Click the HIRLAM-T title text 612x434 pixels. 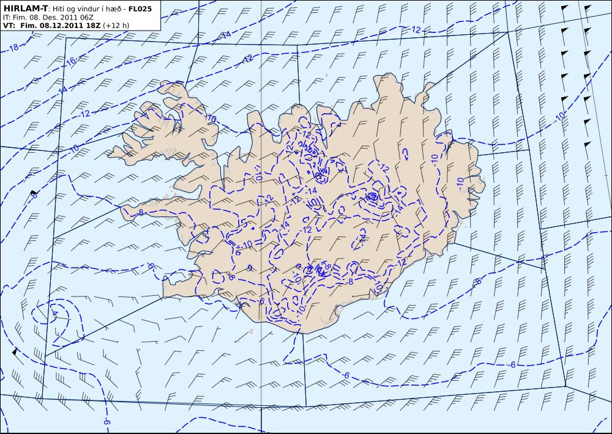coord(25,8)
